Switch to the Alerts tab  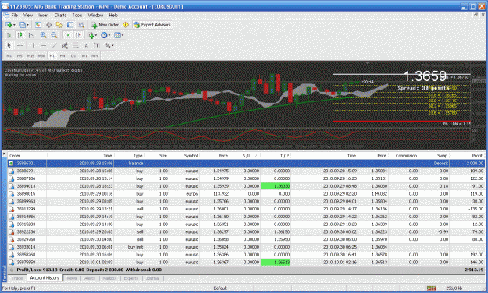click(90, 278)
